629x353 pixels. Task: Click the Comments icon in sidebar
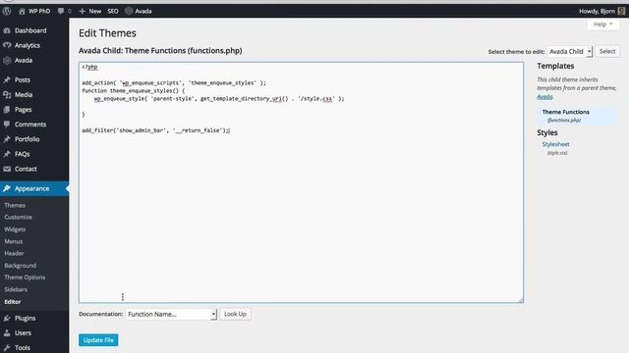pyautogui.click(x=7, y=125)
